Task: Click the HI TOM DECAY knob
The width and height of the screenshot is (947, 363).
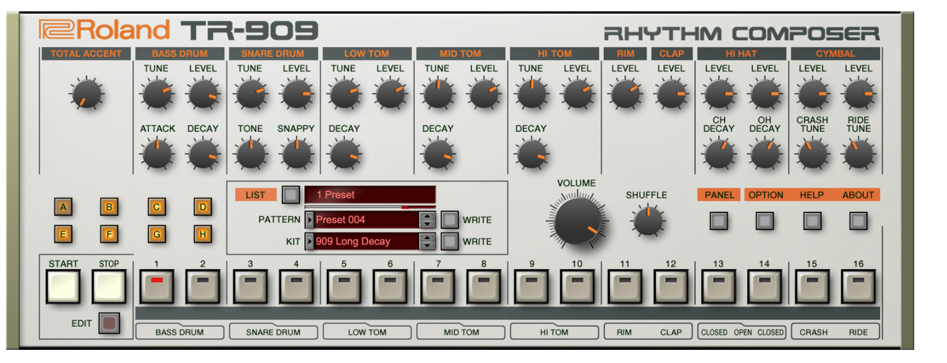Action: (531, 154)
